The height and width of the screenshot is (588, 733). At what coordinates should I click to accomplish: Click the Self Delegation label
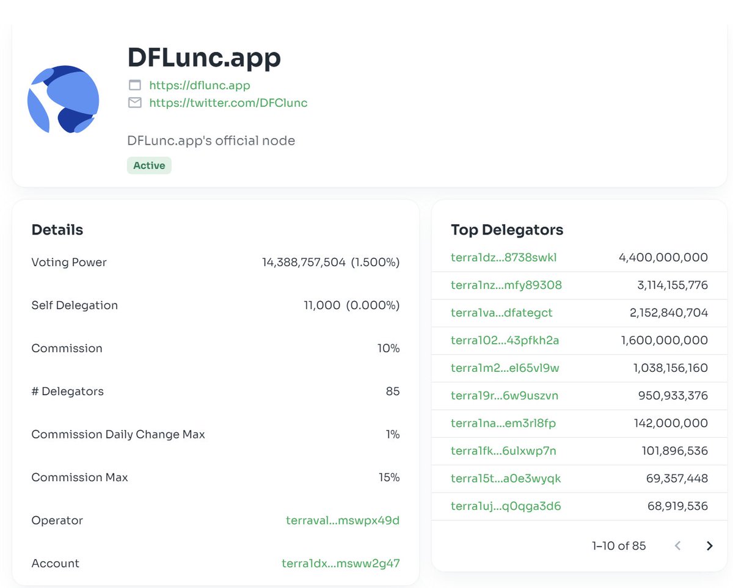click(75, 305)
